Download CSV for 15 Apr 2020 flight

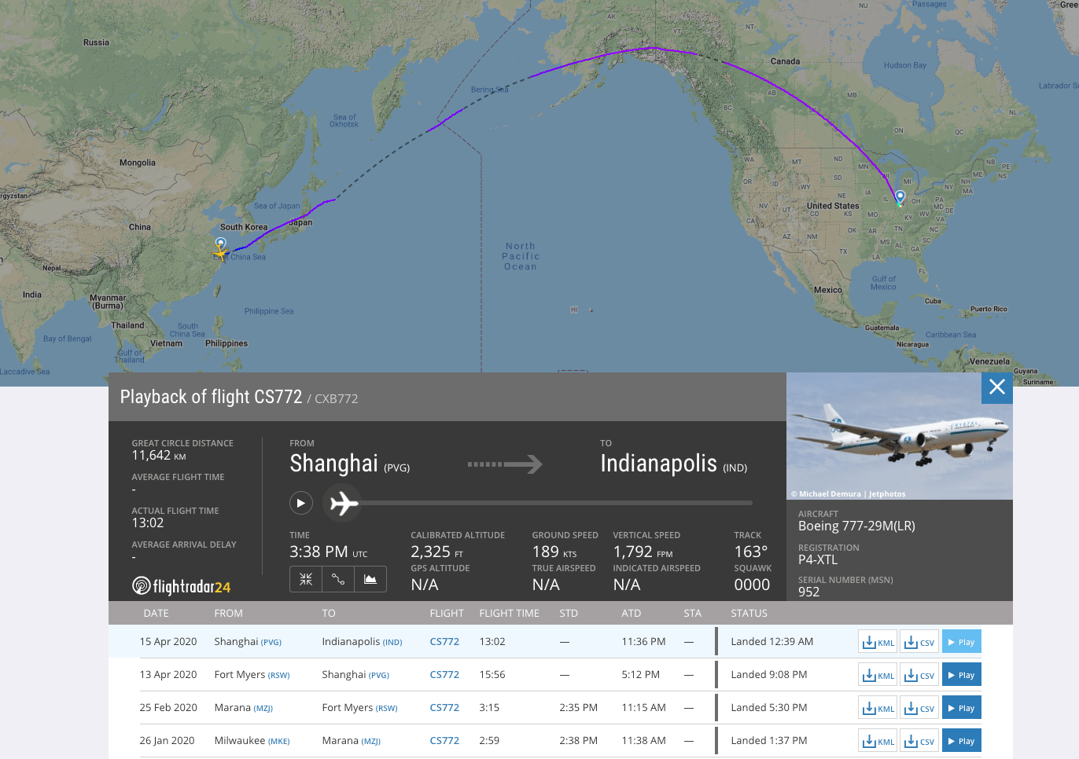click(x=919, y=642)
